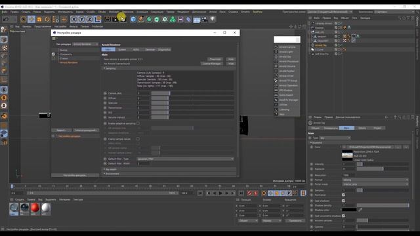This screenshot has width=420, height=236.
Task: Toggle the coordinate system icon
Action: (98, 19)
